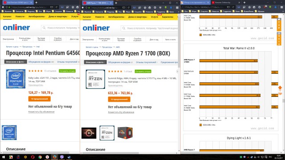The image size is (285, 160).
Task: Click 12 предложений button for Ryzen
Action: (119, 100)
